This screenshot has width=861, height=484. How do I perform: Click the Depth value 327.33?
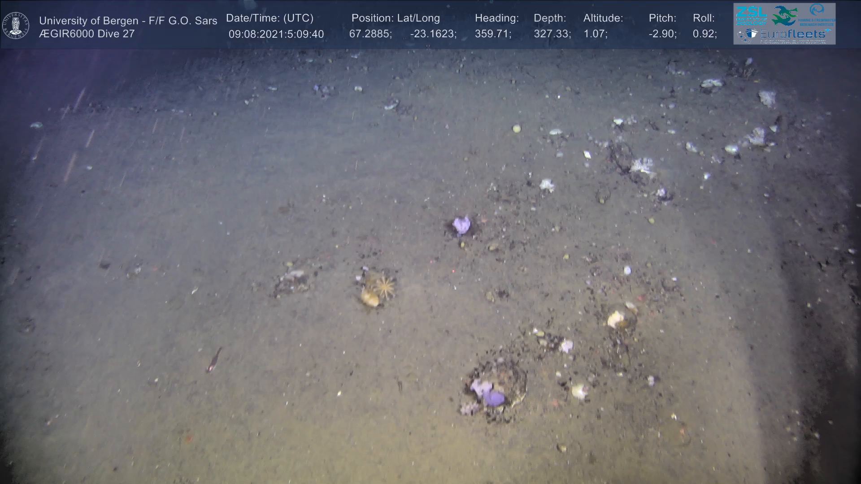pyautogui.click(x=552, y=34)
